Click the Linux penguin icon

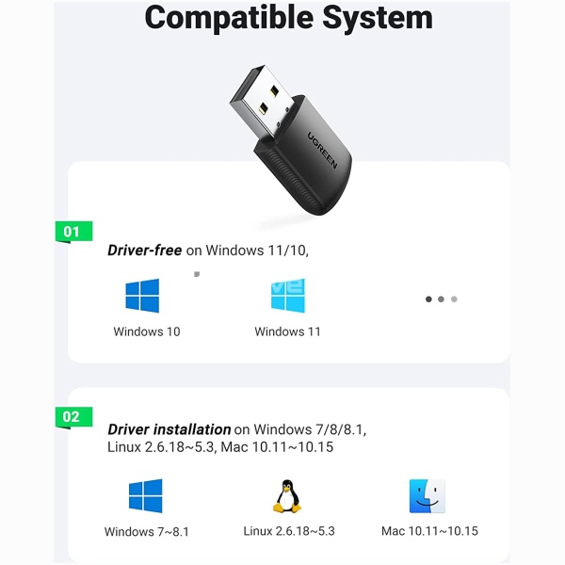[287, 496]
